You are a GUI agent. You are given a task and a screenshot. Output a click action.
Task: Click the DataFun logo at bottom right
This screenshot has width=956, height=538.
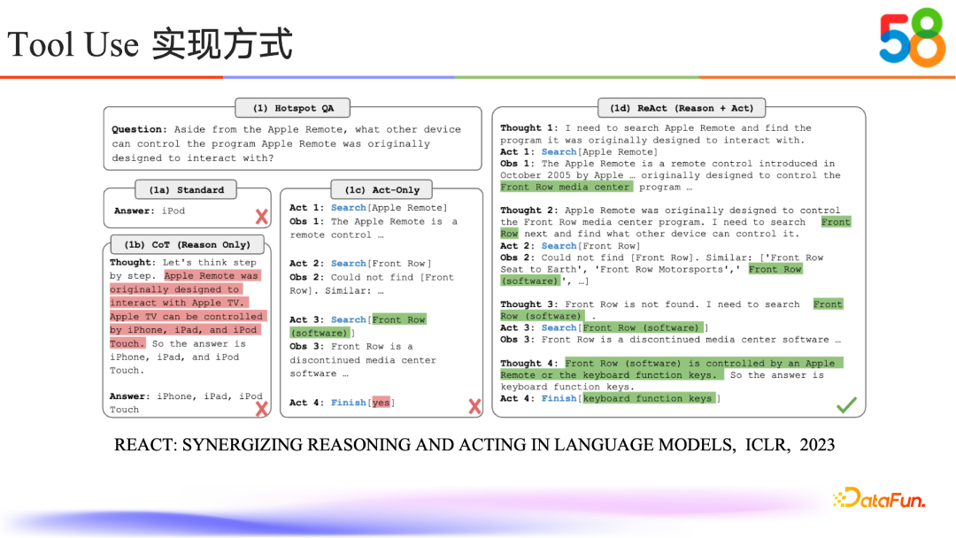878,499
